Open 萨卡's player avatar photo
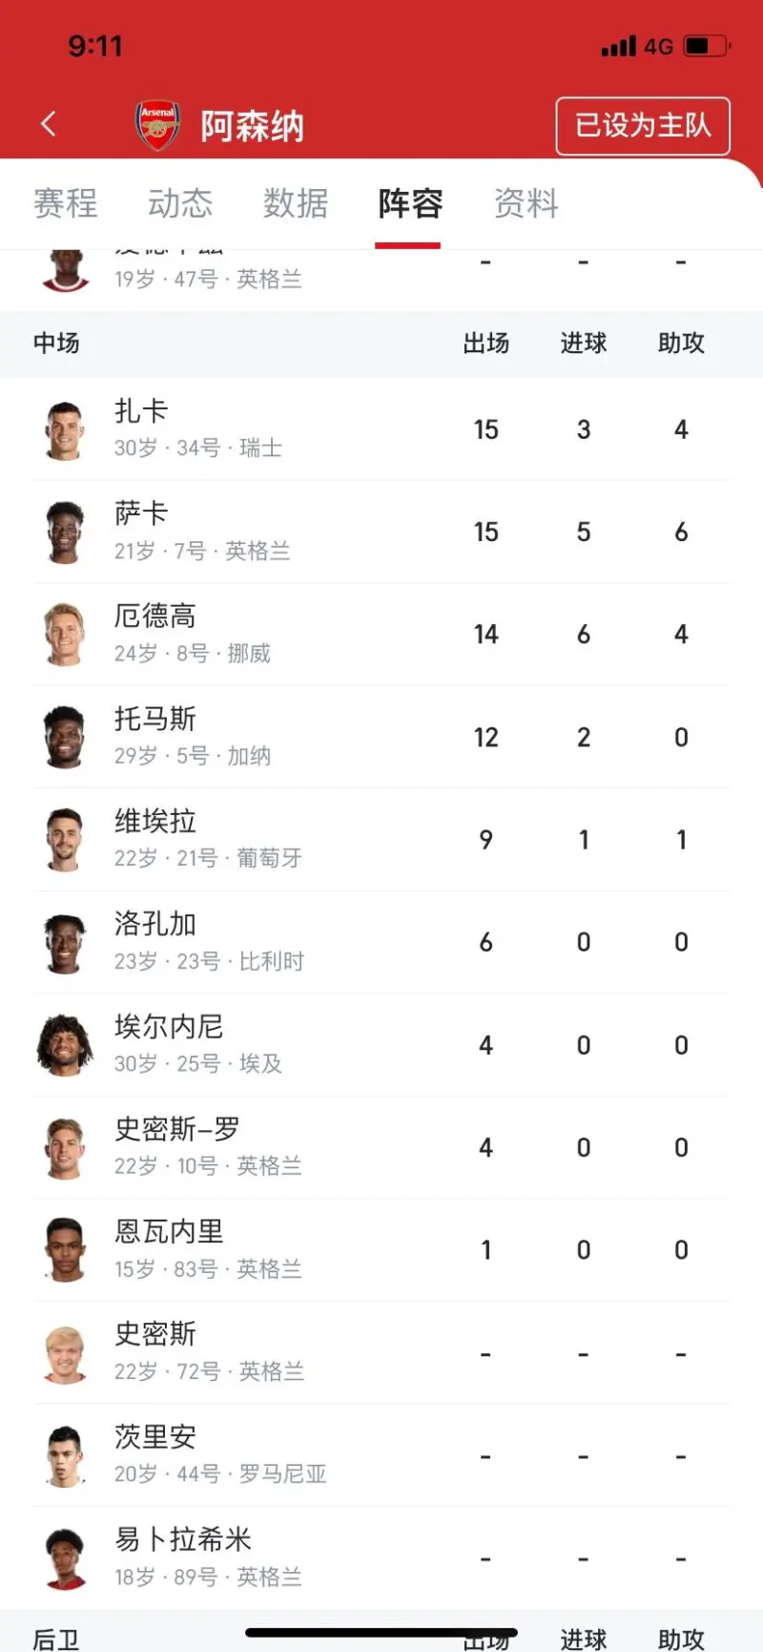The image size is (763, 1652). tap(64, 533)
